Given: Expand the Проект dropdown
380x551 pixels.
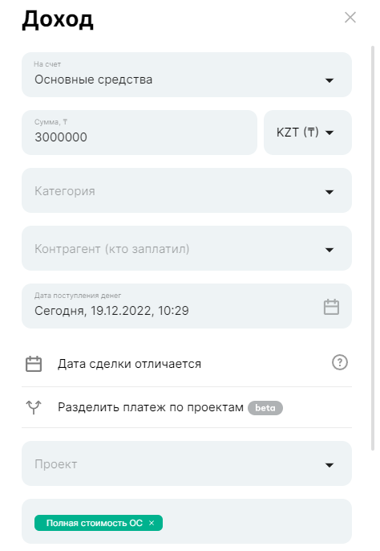Looking at the screenshot, I should tap(187, 463).
